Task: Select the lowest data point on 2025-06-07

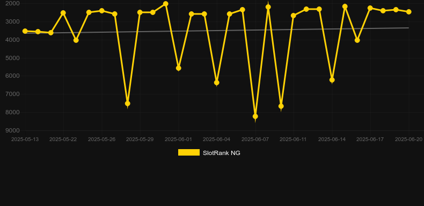Action: tap(255, 116)
